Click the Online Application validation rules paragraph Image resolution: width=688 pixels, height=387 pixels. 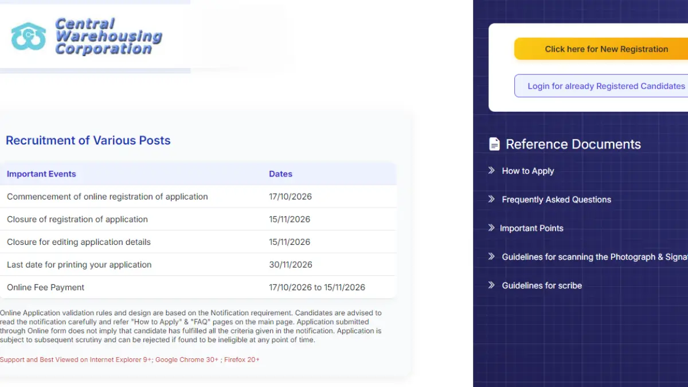(x=191, y=326)
